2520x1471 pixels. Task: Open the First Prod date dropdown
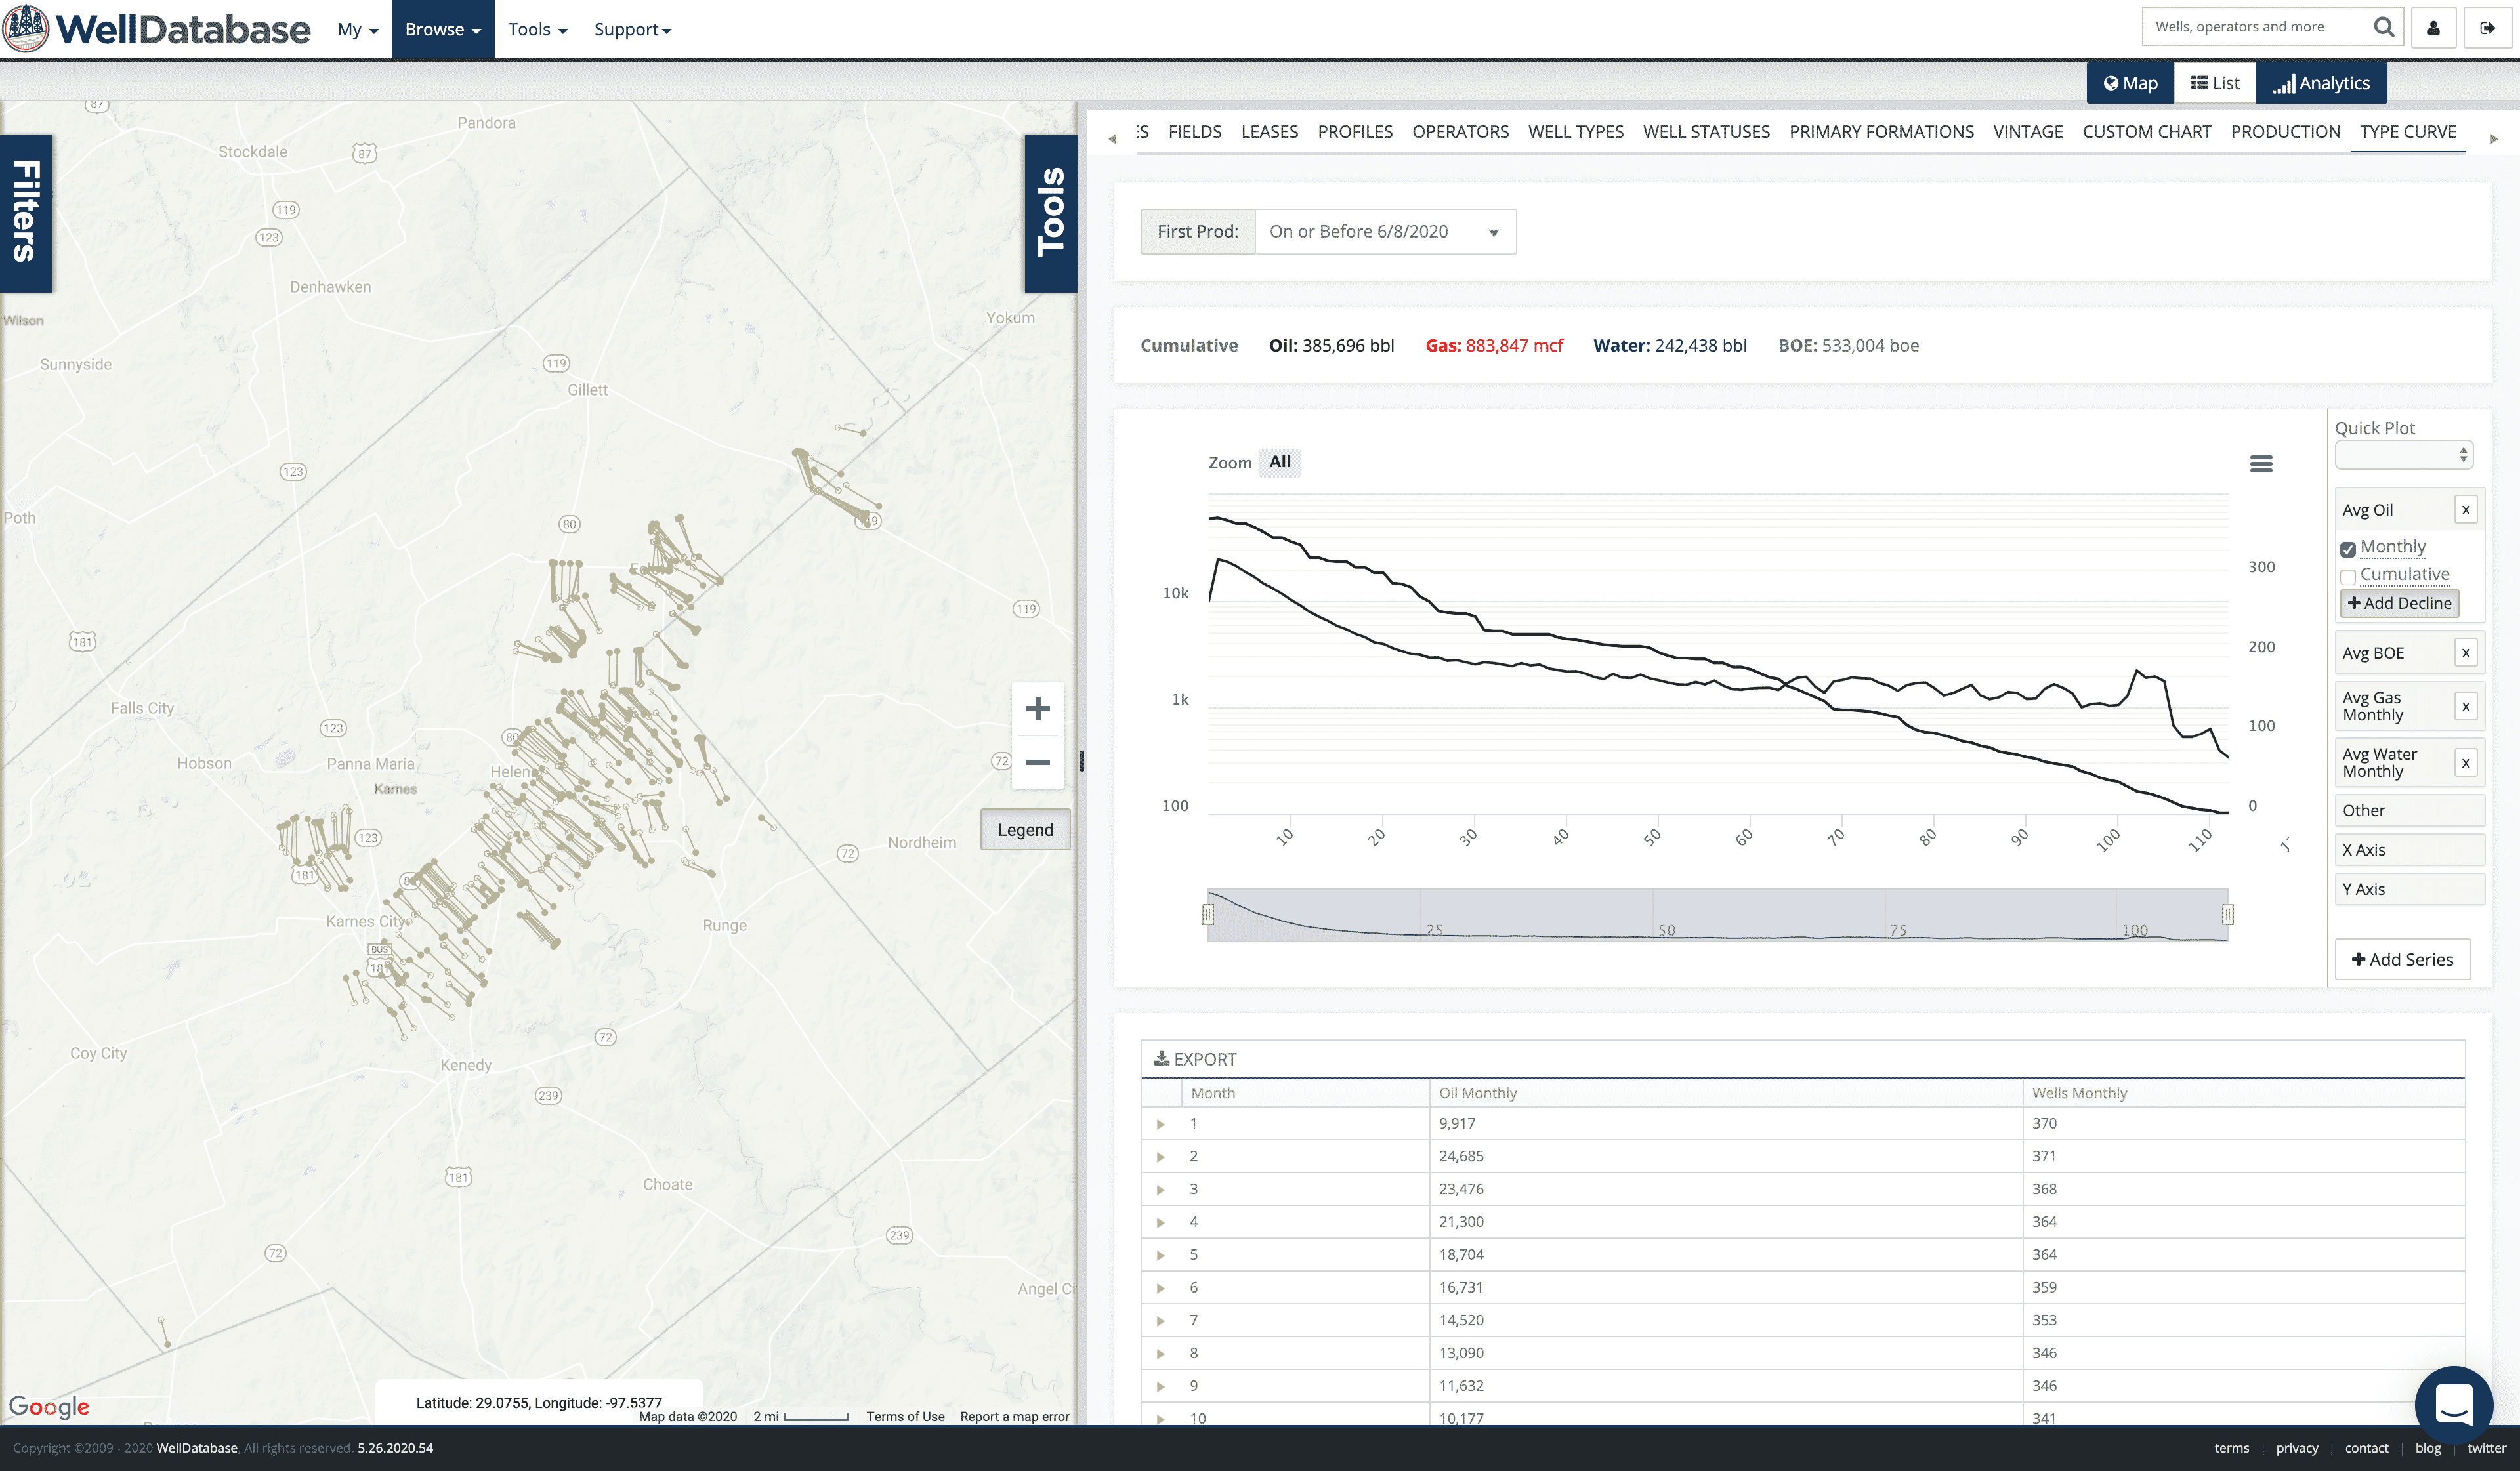pos(1385,232)
